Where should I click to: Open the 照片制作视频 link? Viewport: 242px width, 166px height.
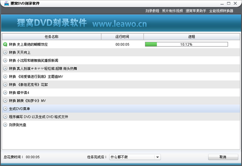click(172, 11)
